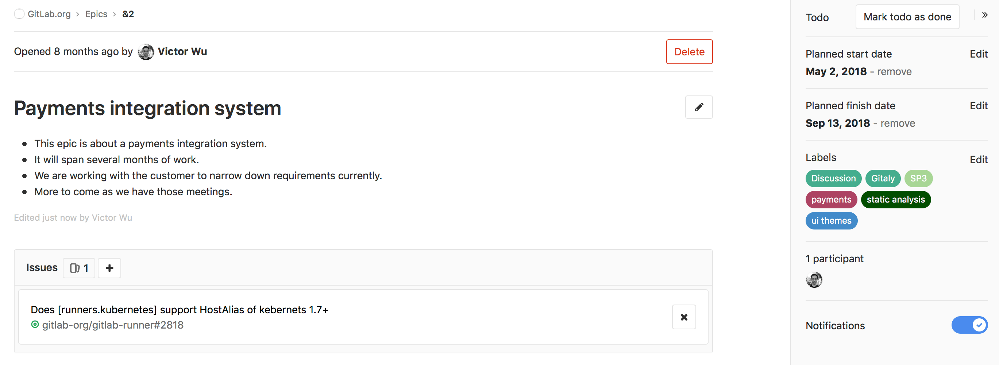
Task: Click the green open-issue status icon
Action: pos(35,324)
